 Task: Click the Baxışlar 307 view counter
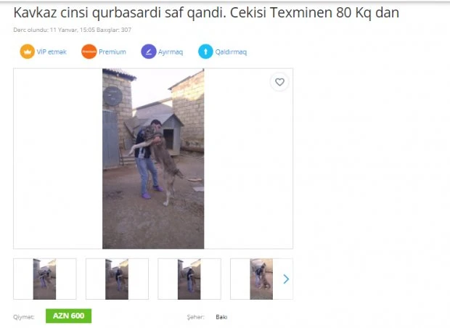point(114,30)
